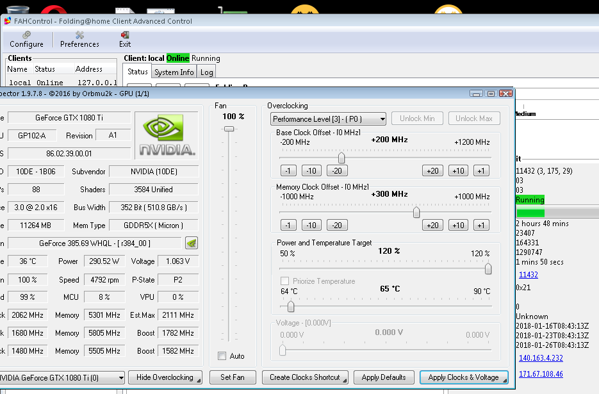Click the 4792 rpm fan speed field
The height and width of the screenshot is (394, 599).
(104, 280)
